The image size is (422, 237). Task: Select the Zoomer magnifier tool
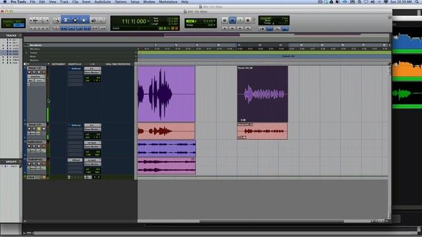57,20
